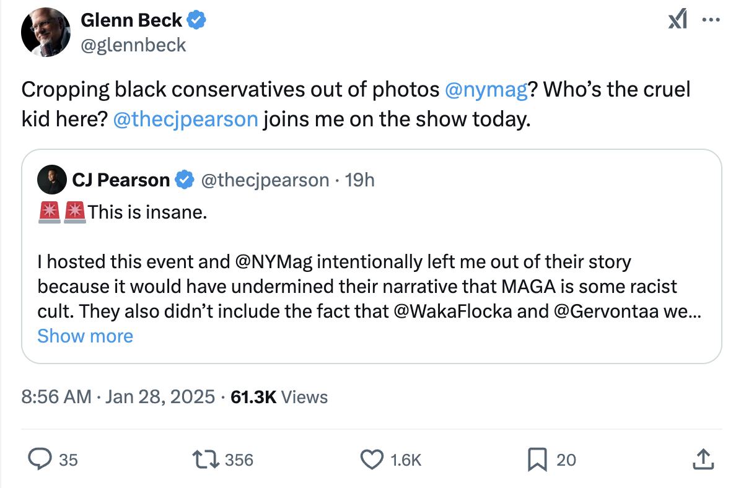Click the Glenn Beck display name
Image resolution: width=741 pixels, height=488 pixels.
coord(132,20)
